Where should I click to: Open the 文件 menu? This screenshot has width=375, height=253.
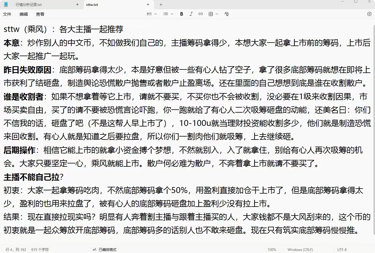pos(7,14)
